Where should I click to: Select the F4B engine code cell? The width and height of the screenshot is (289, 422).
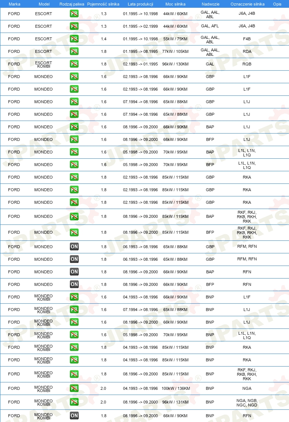point(247,39)
